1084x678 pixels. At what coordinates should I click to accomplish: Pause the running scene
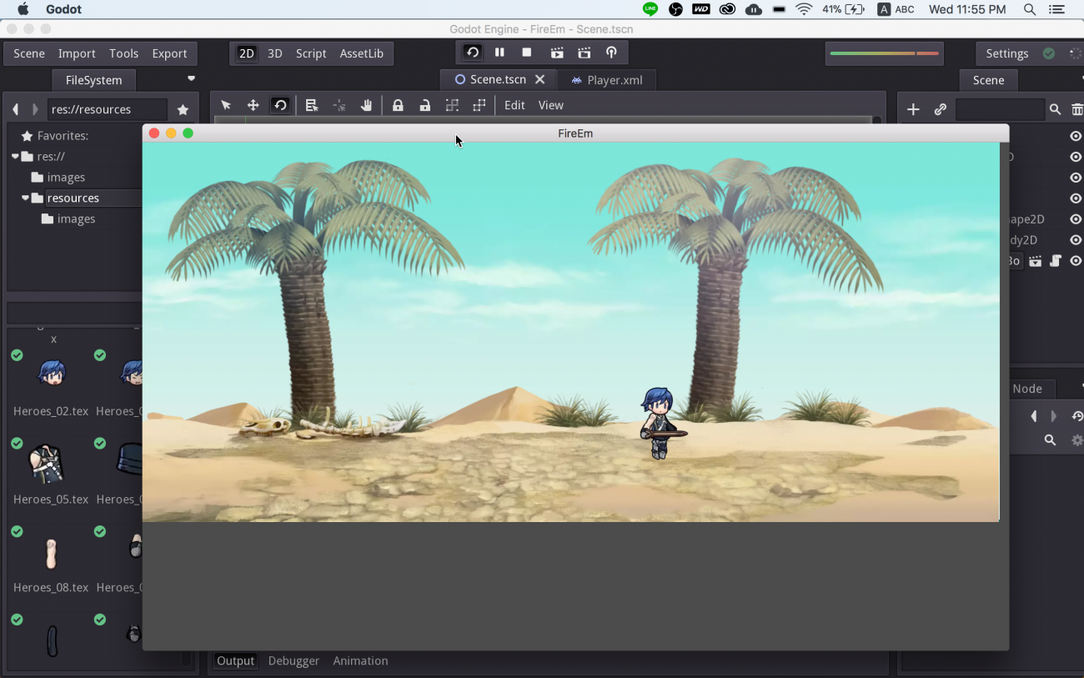tap(499, 53)
